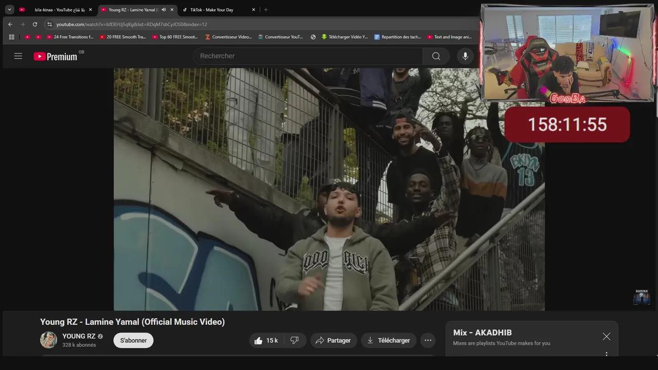The width and height of the screenshot is (658, 370).
Task: Open the apps grid bookmark icon
Action: point(11,37)
